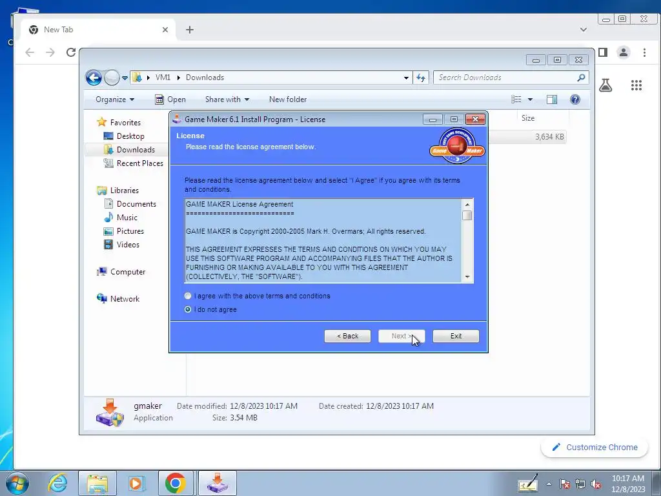Open Explorer recent locations dropdown arrow
This screenshot has width=661, height=496.
pyautogui.click(x=125, y=78)
